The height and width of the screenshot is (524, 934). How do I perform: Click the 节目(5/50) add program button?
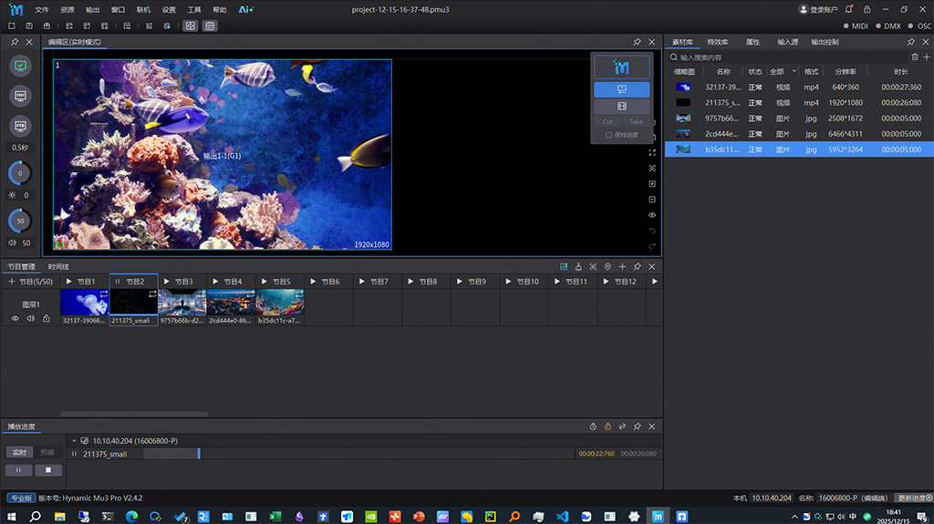(26, 282)
